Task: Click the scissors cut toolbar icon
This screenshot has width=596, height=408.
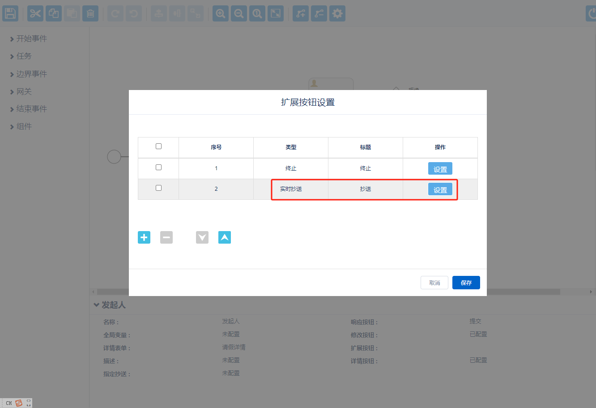Action: tap(35, 13)
